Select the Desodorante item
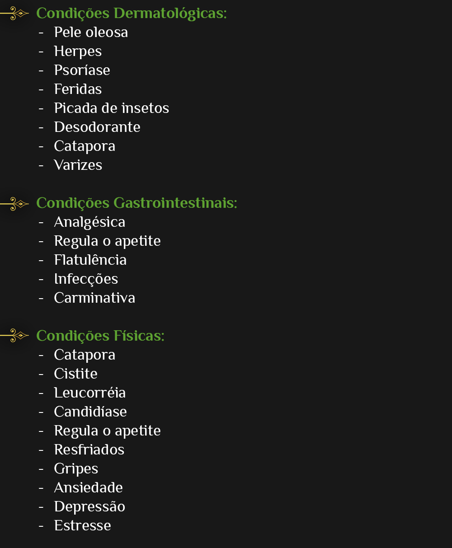Image resolution: width=452 pixels, height=548 pixels. point(97,127)
